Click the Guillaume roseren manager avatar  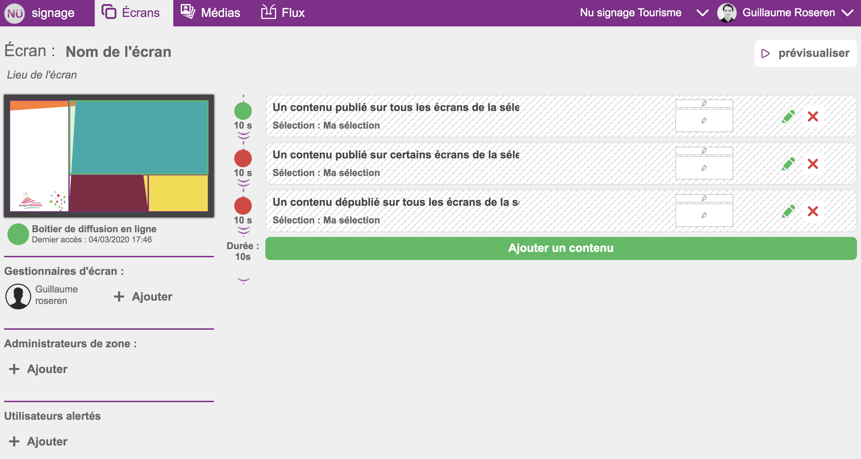18,296
